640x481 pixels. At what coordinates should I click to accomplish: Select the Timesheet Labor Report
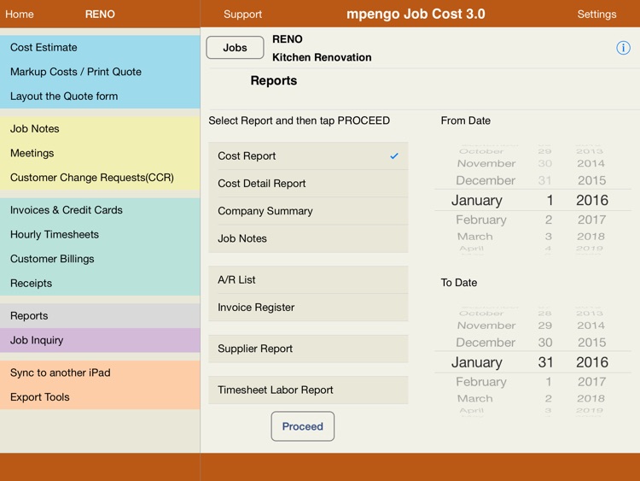(x=308, y=390)
